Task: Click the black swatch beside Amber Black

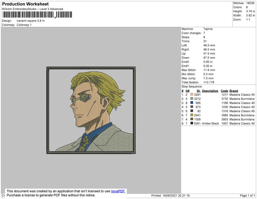Action: point(192,123)
